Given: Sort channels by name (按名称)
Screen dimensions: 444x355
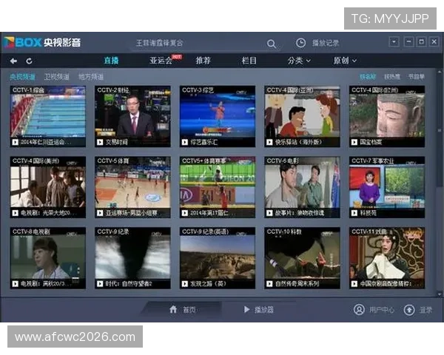Looking at the screenshot, I should (x=368, y=77).
